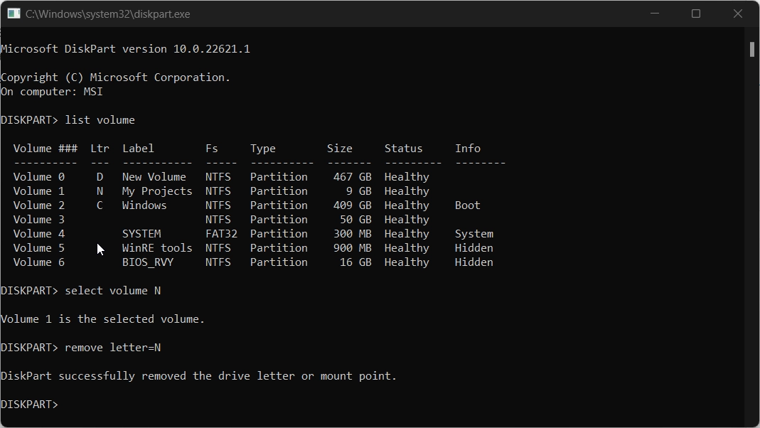Click the 'Type' column header
The image size is (760, 428).
(x=263, y=149)
